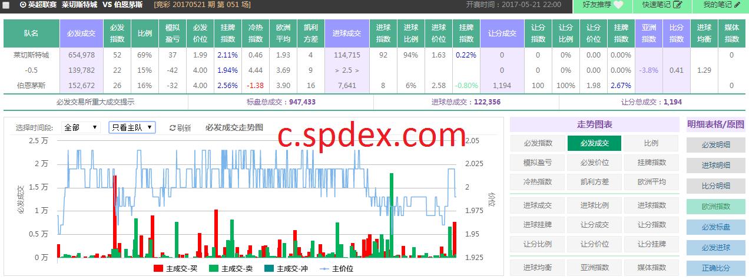Click 队名 table column header
The width and height of the screenshot is (749, 280).
(x=31, y=33)
